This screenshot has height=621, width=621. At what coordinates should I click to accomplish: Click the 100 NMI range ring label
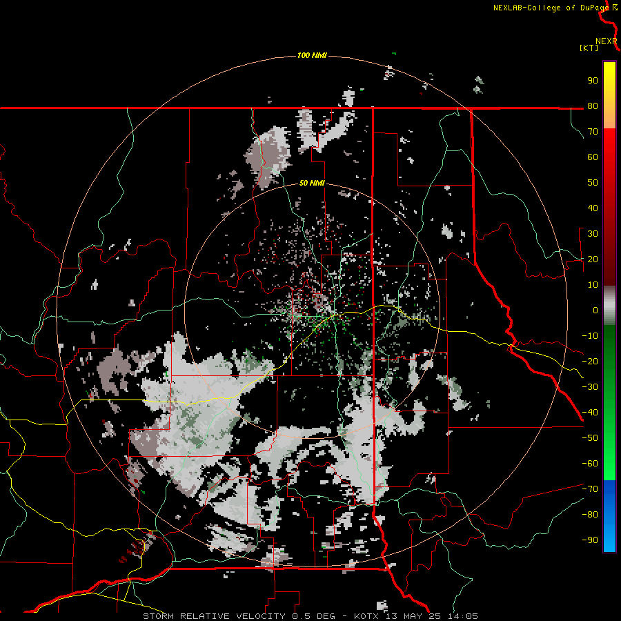click(x=312, y=55)
